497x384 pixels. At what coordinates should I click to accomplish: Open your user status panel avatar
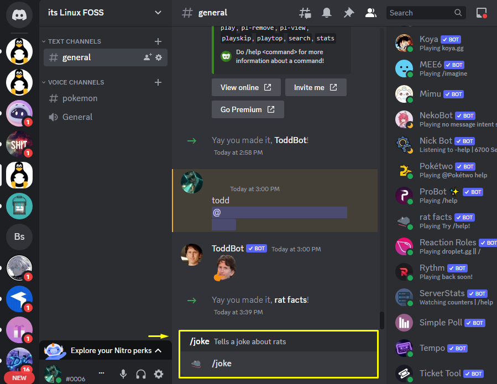pos(53,374)
